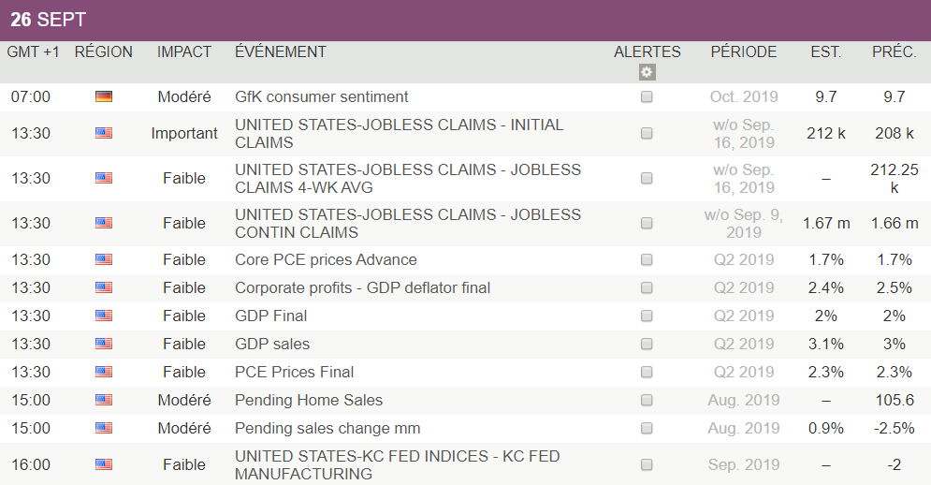Click US flag beside GDP Final
The width and height of the screenshot is (931, 485).
click(x=104, y=316)
